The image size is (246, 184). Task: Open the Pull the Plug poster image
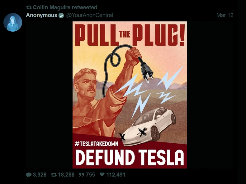[x=130, y=95]
